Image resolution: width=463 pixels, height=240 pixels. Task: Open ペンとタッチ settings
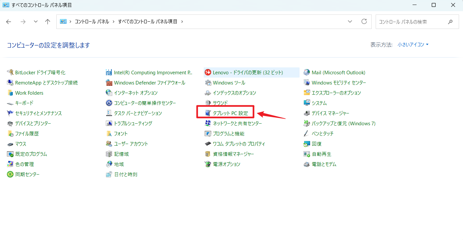pyautogui.click(x=322, y=133)
